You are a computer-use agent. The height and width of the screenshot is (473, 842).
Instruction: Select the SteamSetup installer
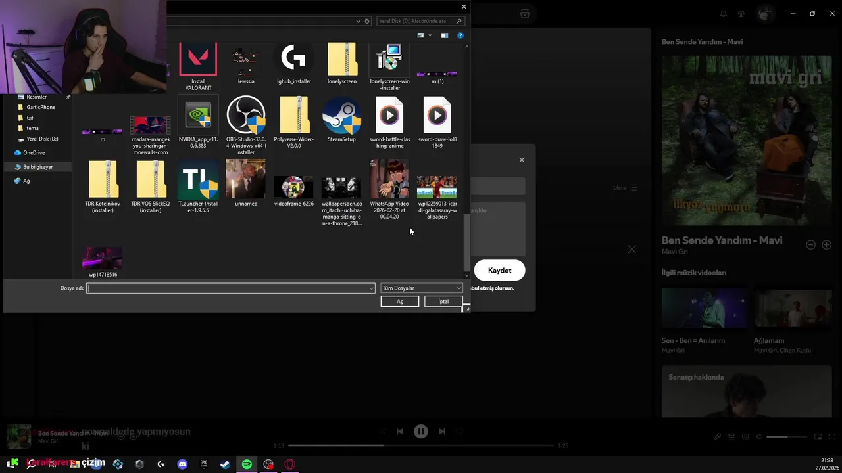(341, 120)
